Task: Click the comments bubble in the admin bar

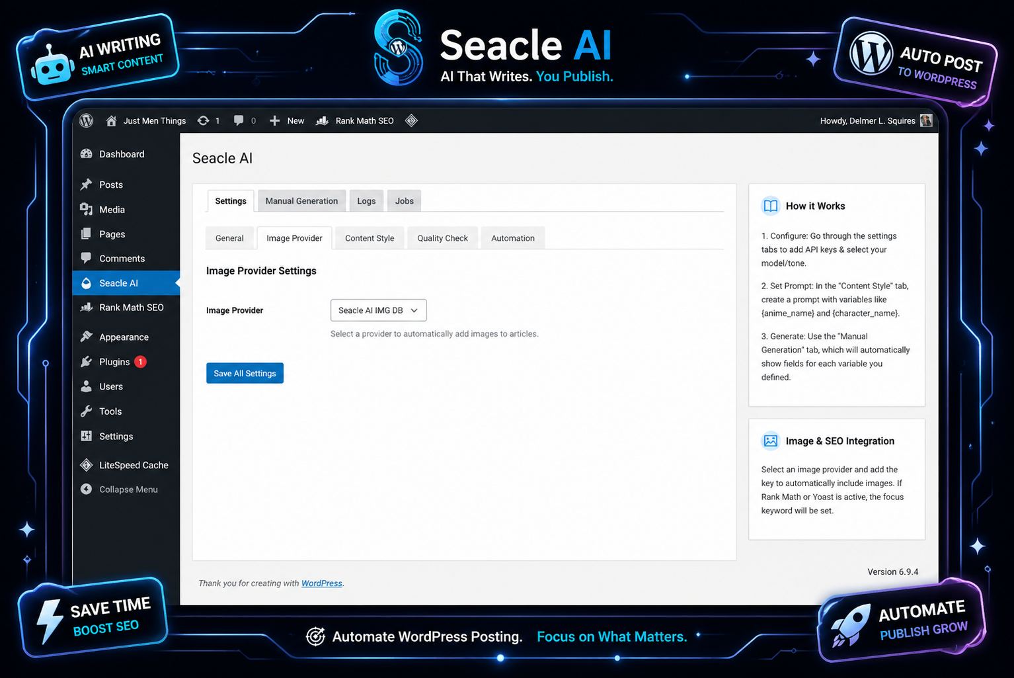Action: click(239, 120)
